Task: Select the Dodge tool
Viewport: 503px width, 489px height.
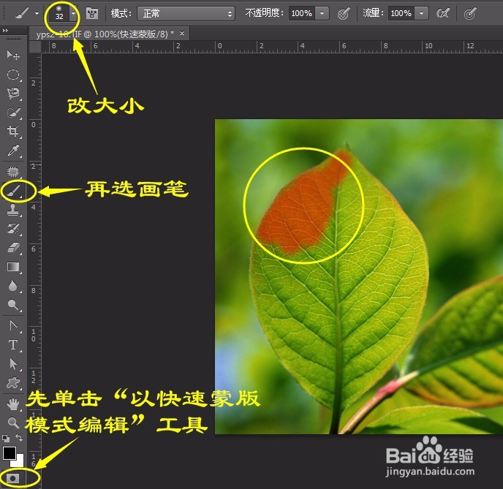Action: [x=13, y=305]
